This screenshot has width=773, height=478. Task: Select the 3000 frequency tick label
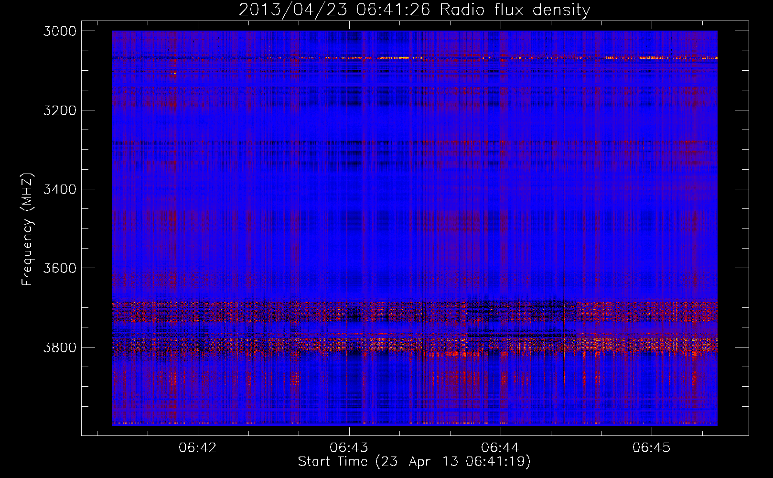click(60, 31)
